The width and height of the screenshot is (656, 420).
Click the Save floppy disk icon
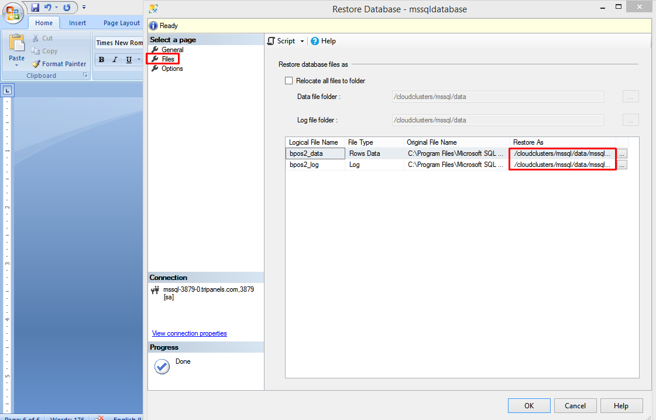point(35,8)
